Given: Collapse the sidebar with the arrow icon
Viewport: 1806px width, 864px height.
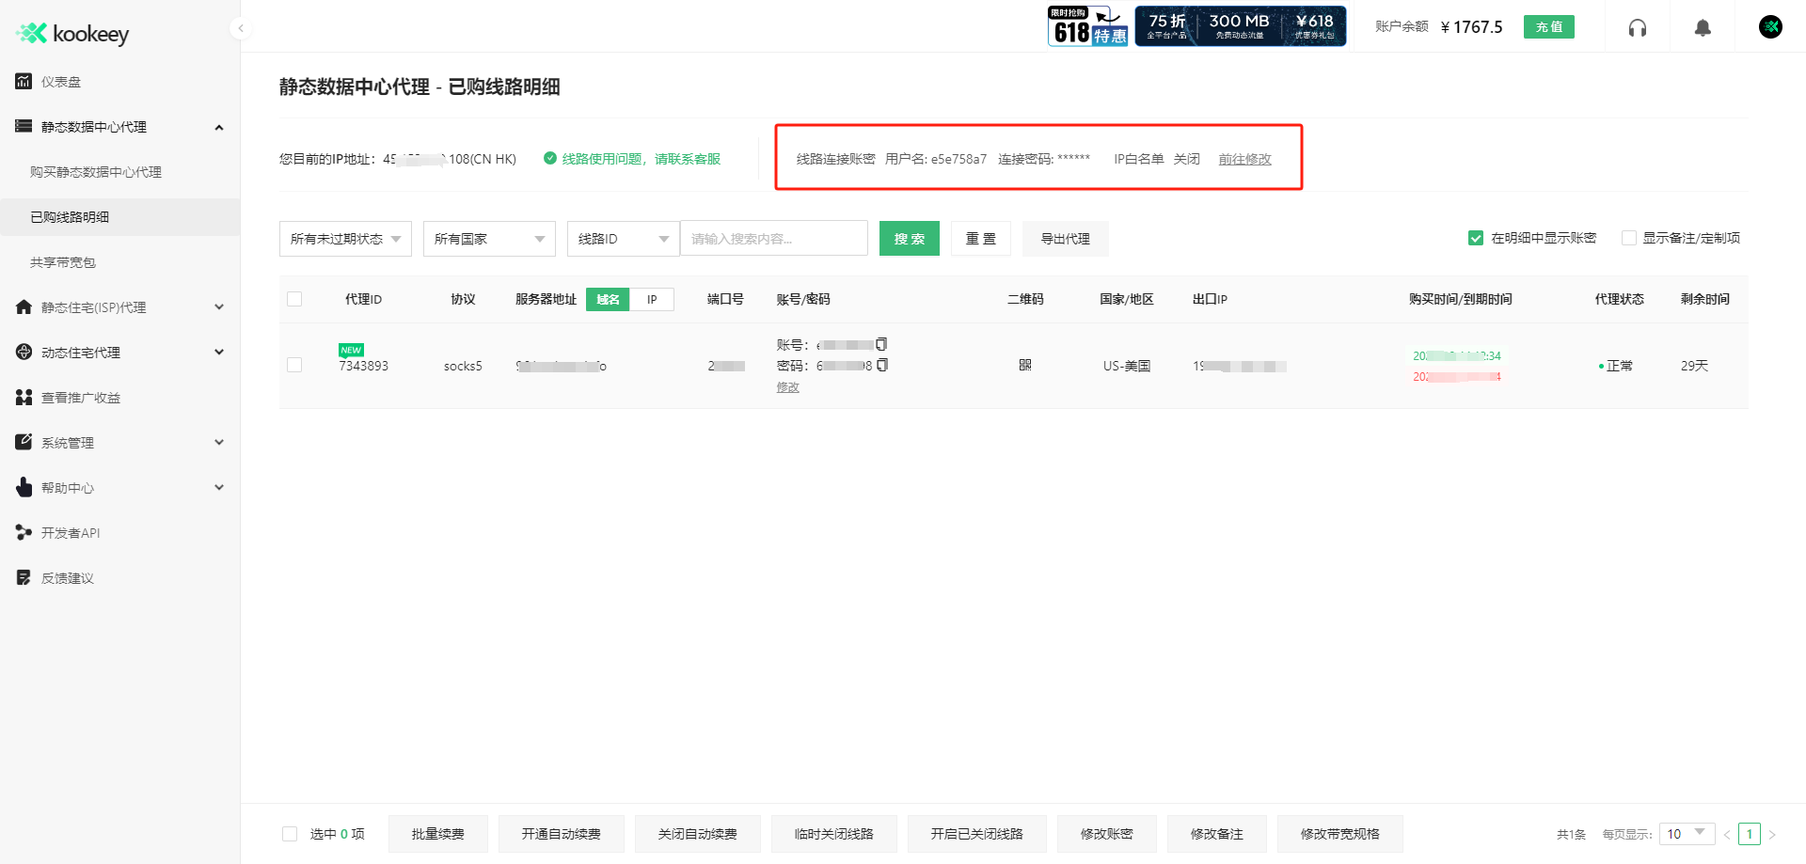Looking at the screenshot, I should pyautogui.click(x=241, y=28).
